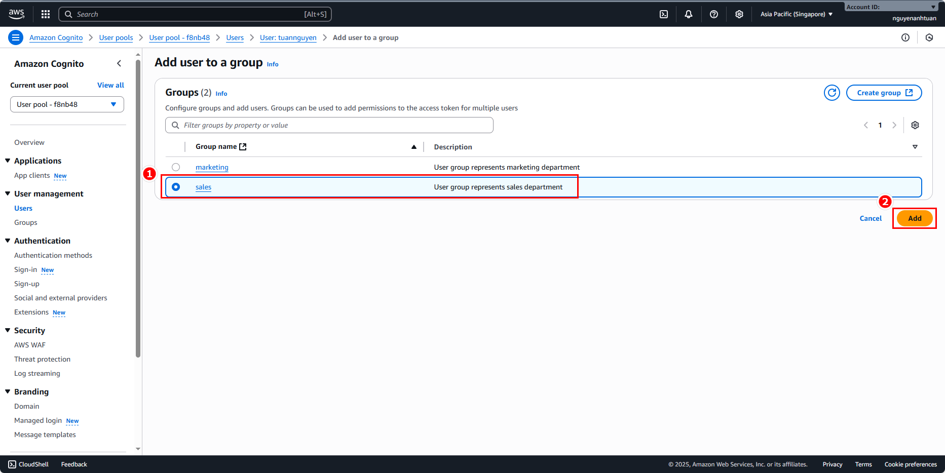945x473 pixels.
Task: Go to Groups in the sidebar
Action: 26,222
